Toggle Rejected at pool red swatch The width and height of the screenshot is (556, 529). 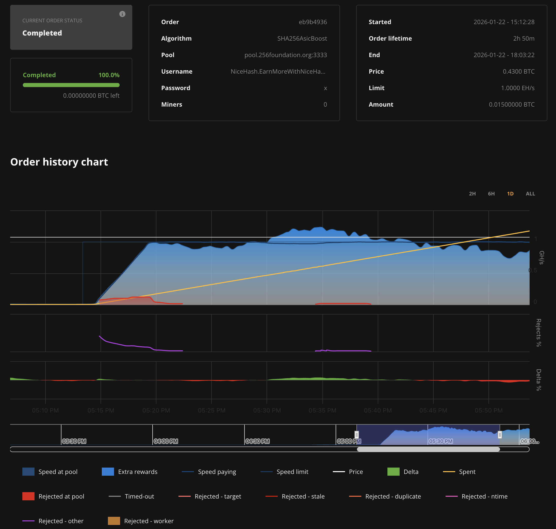[28, 496]
